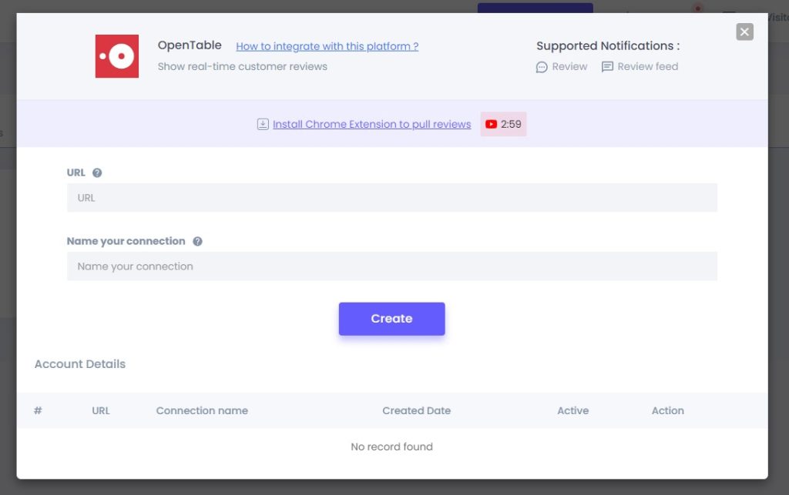789x495 pixels.
Task: Focus the Name your connection input field
Action: 392,266
